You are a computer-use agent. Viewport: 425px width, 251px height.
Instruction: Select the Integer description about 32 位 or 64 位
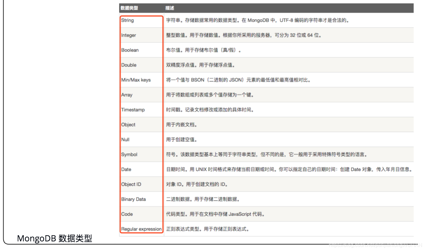(x=244, y=35)
